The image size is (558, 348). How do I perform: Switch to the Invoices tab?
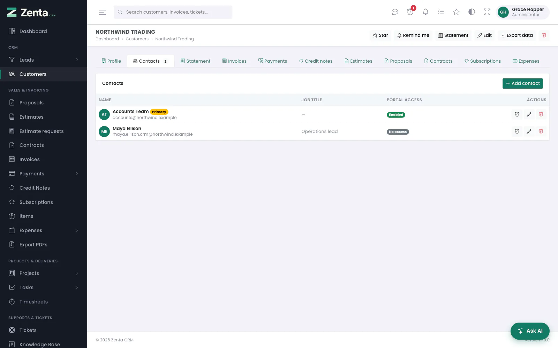tap(234, 61)
